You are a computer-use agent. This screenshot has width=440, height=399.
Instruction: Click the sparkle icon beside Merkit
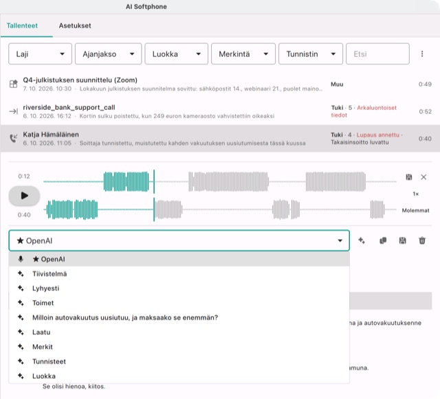(x=21, y=347)
